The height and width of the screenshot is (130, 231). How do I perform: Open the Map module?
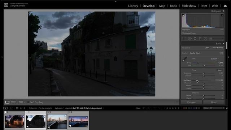tap(162, 6)
